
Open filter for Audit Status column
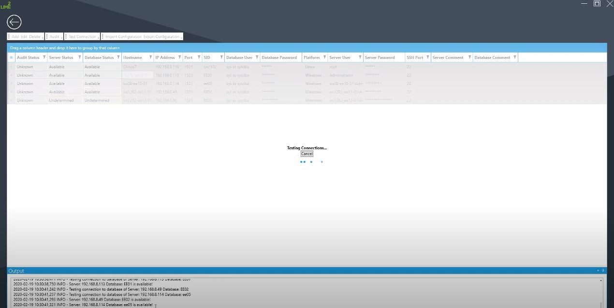pyautogui.click(x=44, y=57)
